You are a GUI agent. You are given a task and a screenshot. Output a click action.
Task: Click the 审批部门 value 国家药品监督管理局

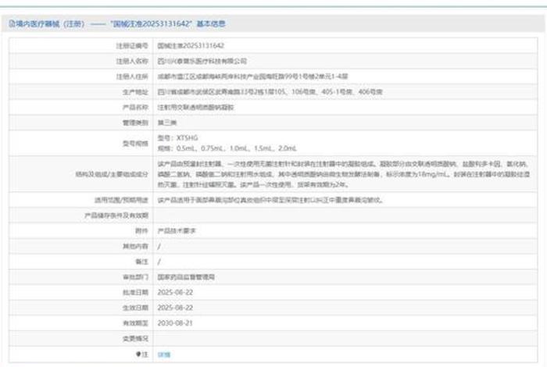pyautogui.click(x=186, y=276)
